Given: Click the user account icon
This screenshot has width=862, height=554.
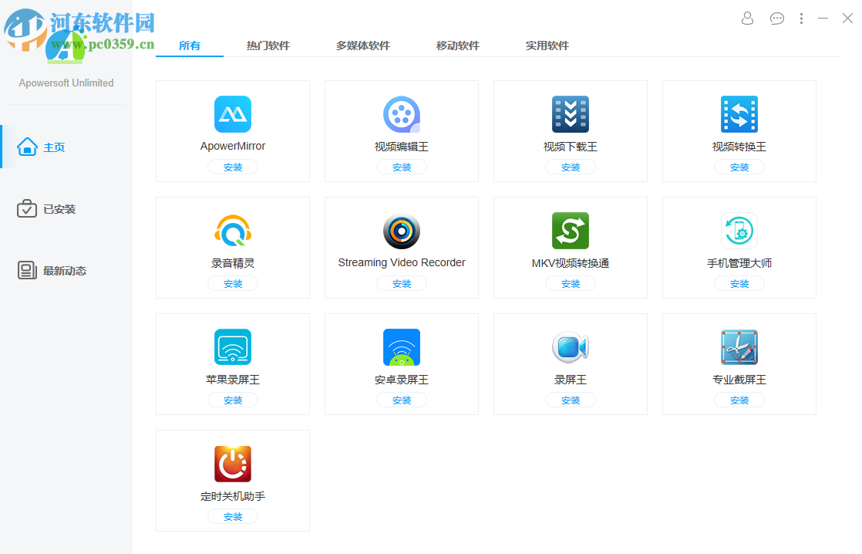Looking at the screenshot, I should tap(746, 18).
